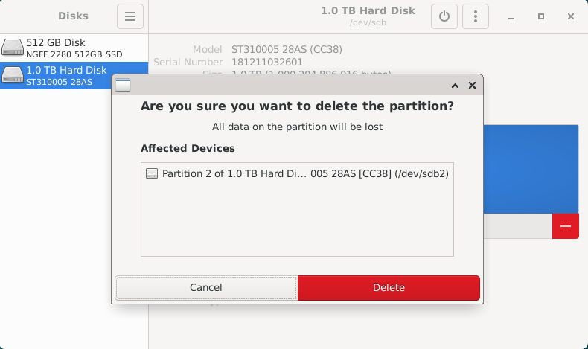588x349 pixels.
Task: Open the dialog's window menu icon
Action: click(x=123, y=85)
